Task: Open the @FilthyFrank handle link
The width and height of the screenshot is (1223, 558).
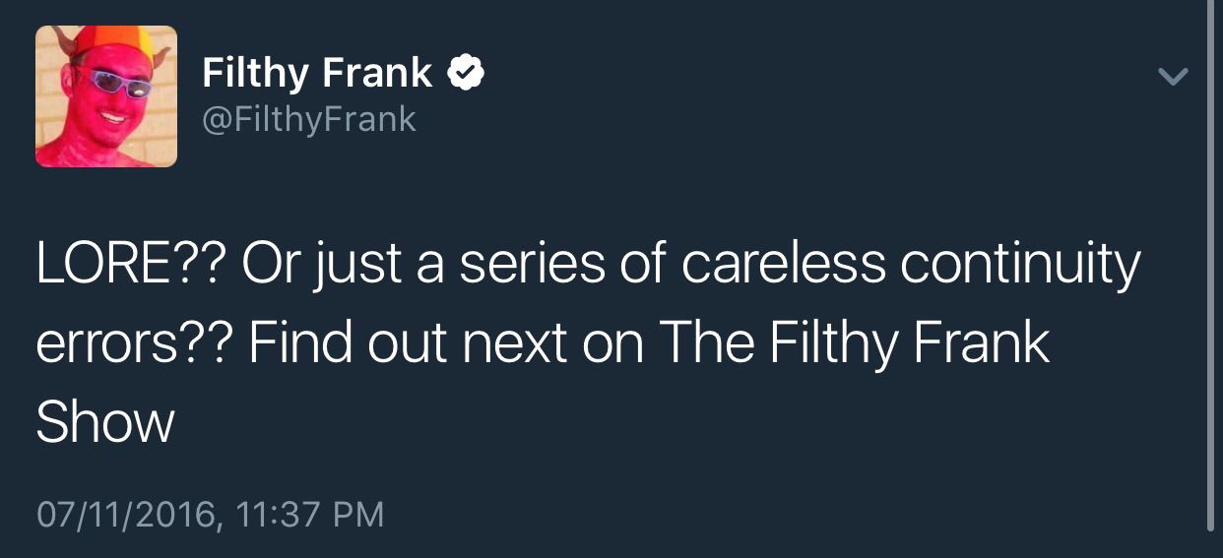Action: click(x=309, y=120)
